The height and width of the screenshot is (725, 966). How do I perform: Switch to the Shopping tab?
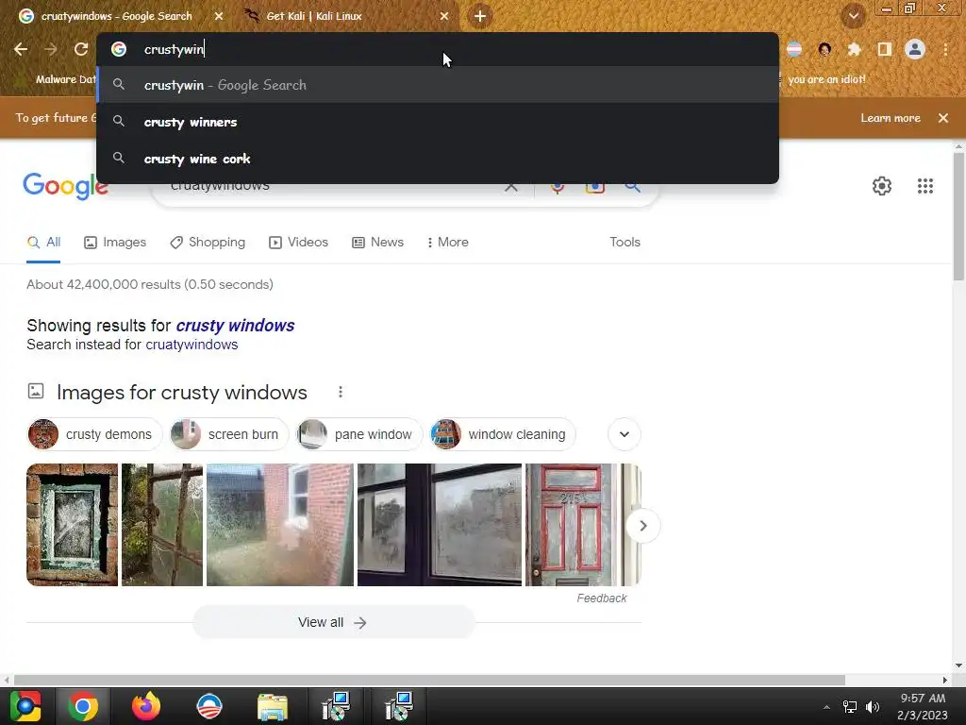tap(208, 243)
